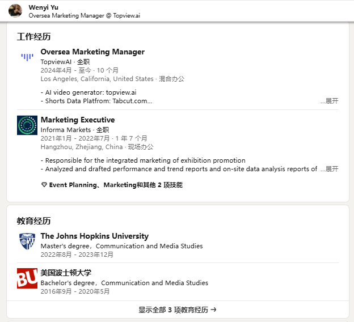Click Analyzed and drafted performance reports line
Screen dimensions: 354x322
click(x=179, y=169)
